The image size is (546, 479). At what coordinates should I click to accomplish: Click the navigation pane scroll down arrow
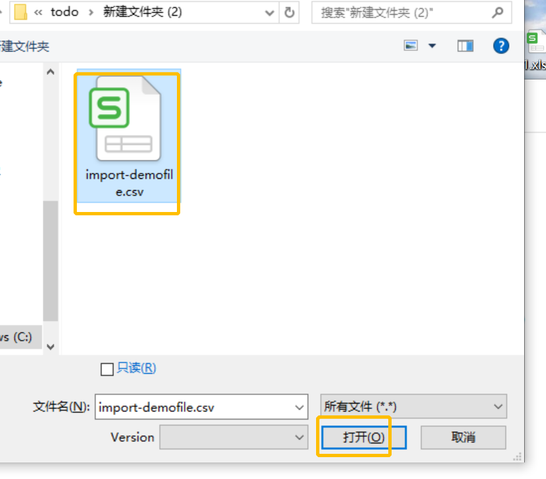pos(50,346)
